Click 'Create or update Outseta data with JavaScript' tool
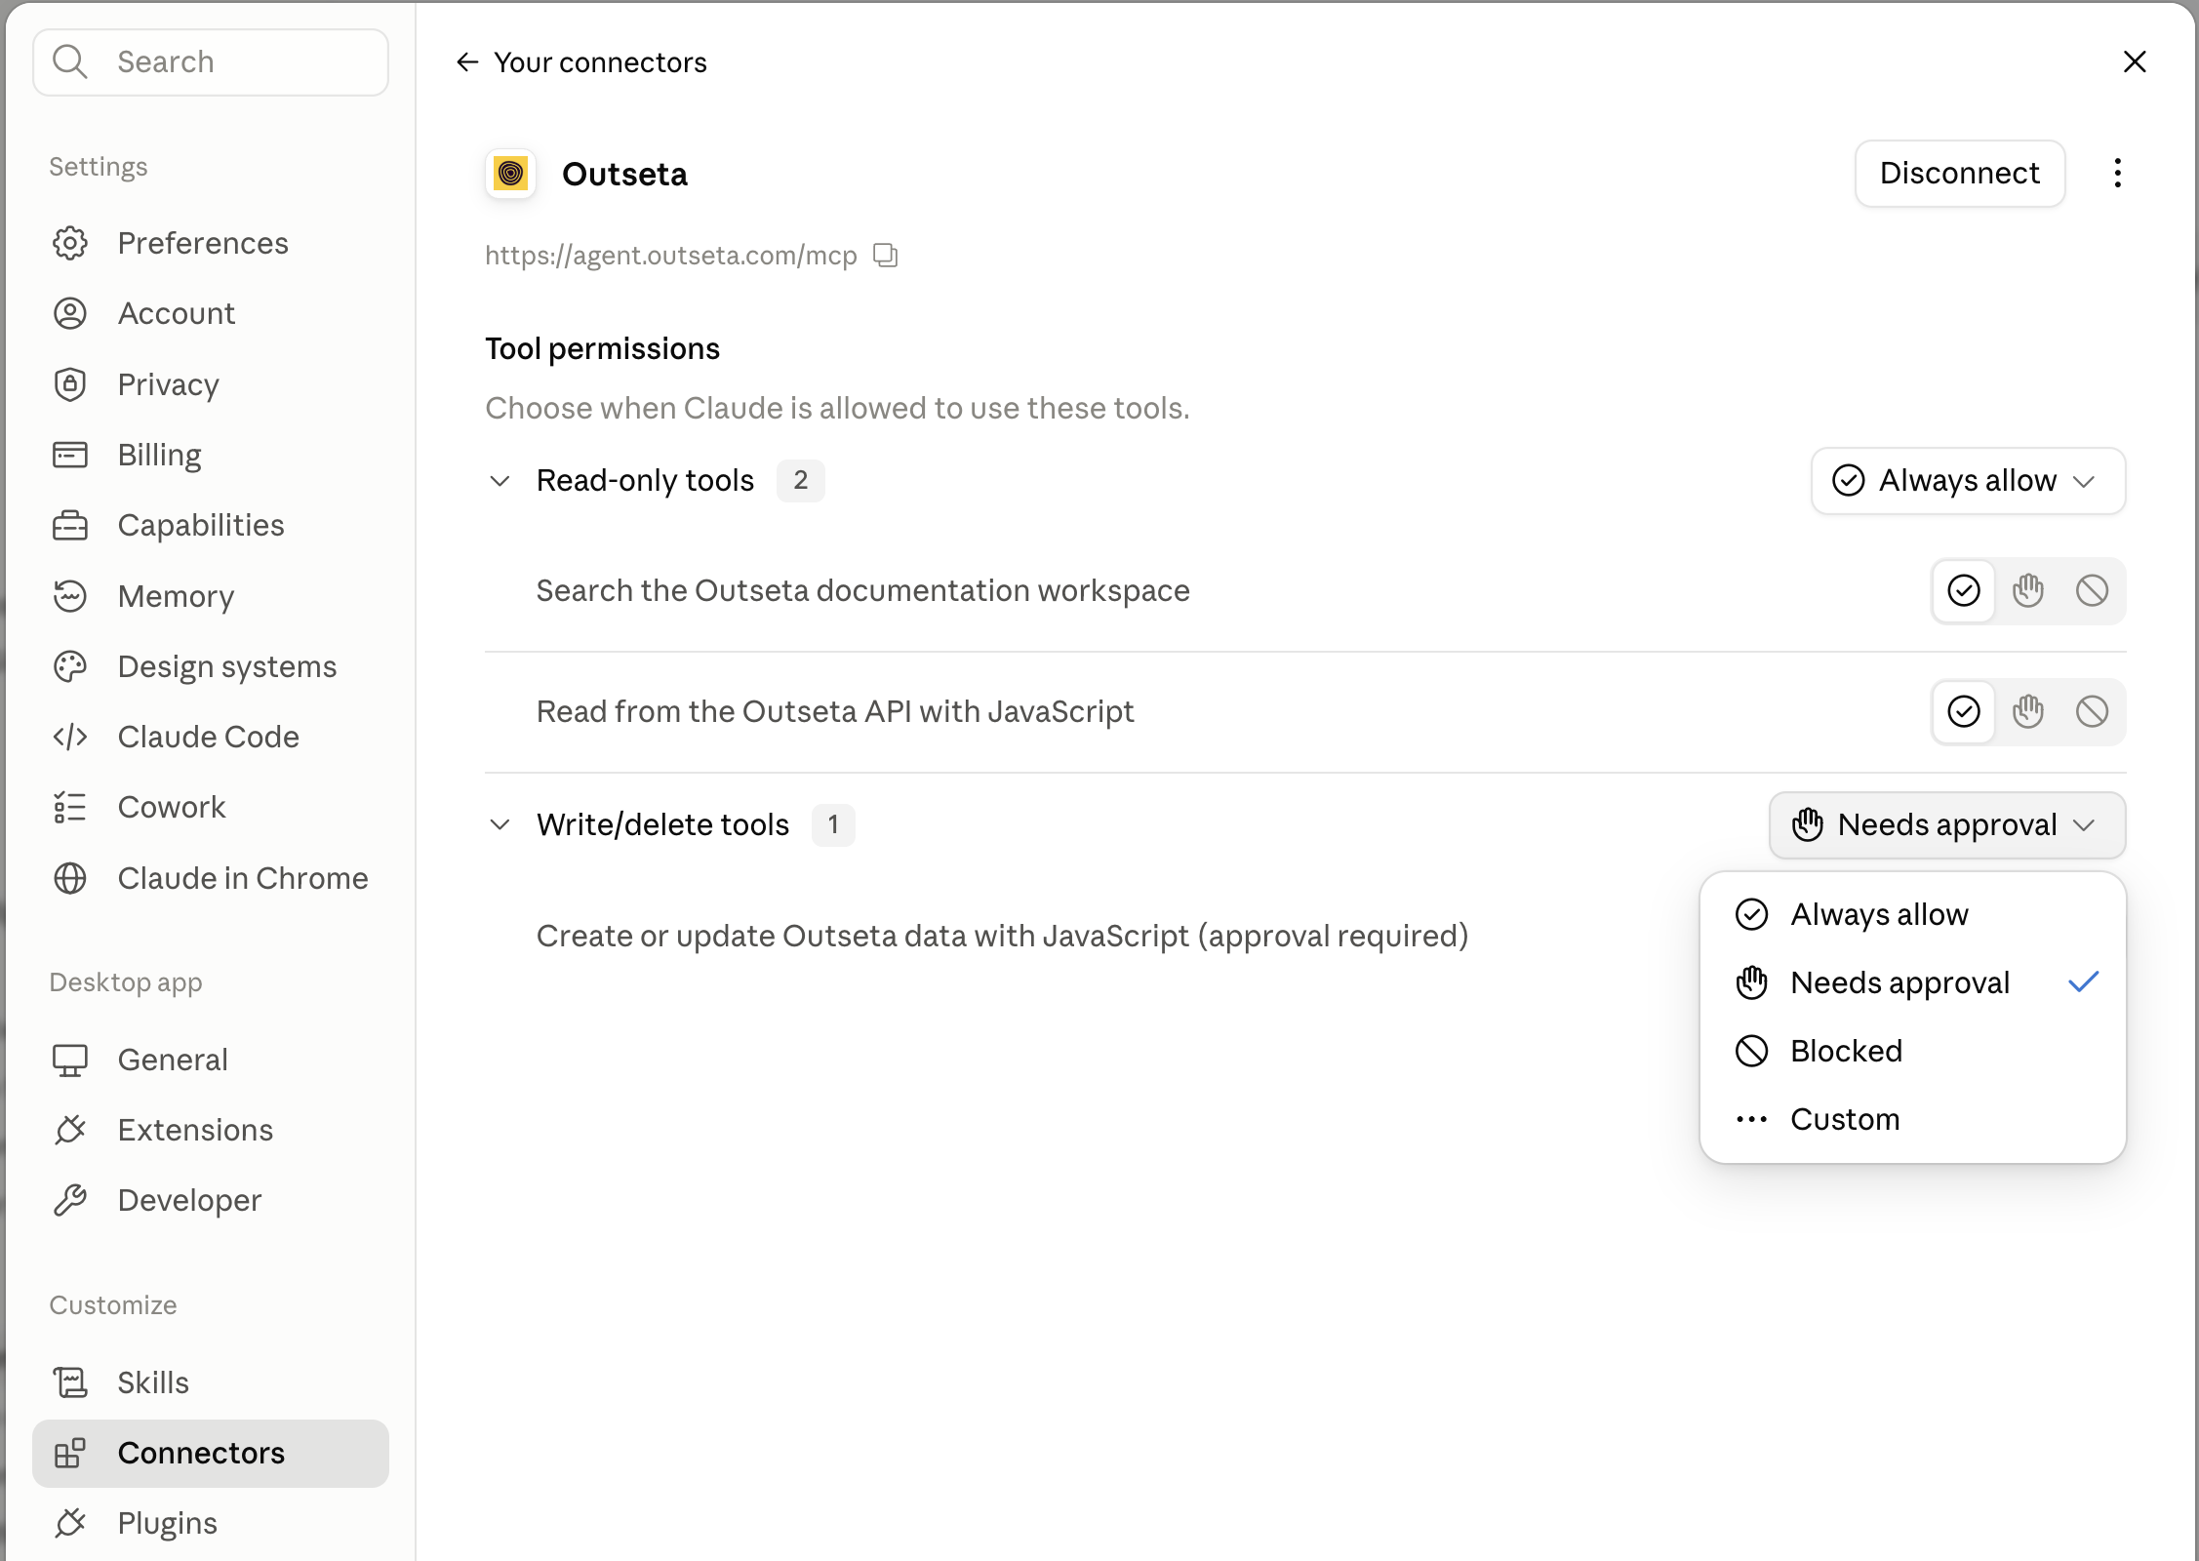This screenshot has height=1561, width=2199. point(1002,936)
